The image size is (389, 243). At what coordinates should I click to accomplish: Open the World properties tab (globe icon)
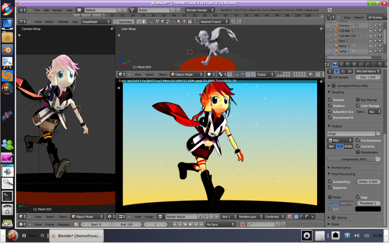point(348,64)
